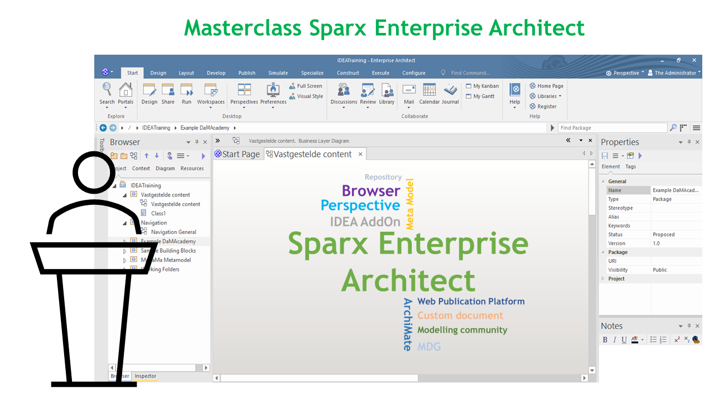The height and width of the screenshot is (402, 714).
Task: Toggle Underline in Notes toolbar
Action: pyautogui.click(x=624, y=339)
